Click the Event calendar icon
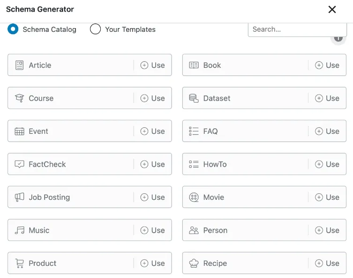353x278 pixels. (19, 131)
